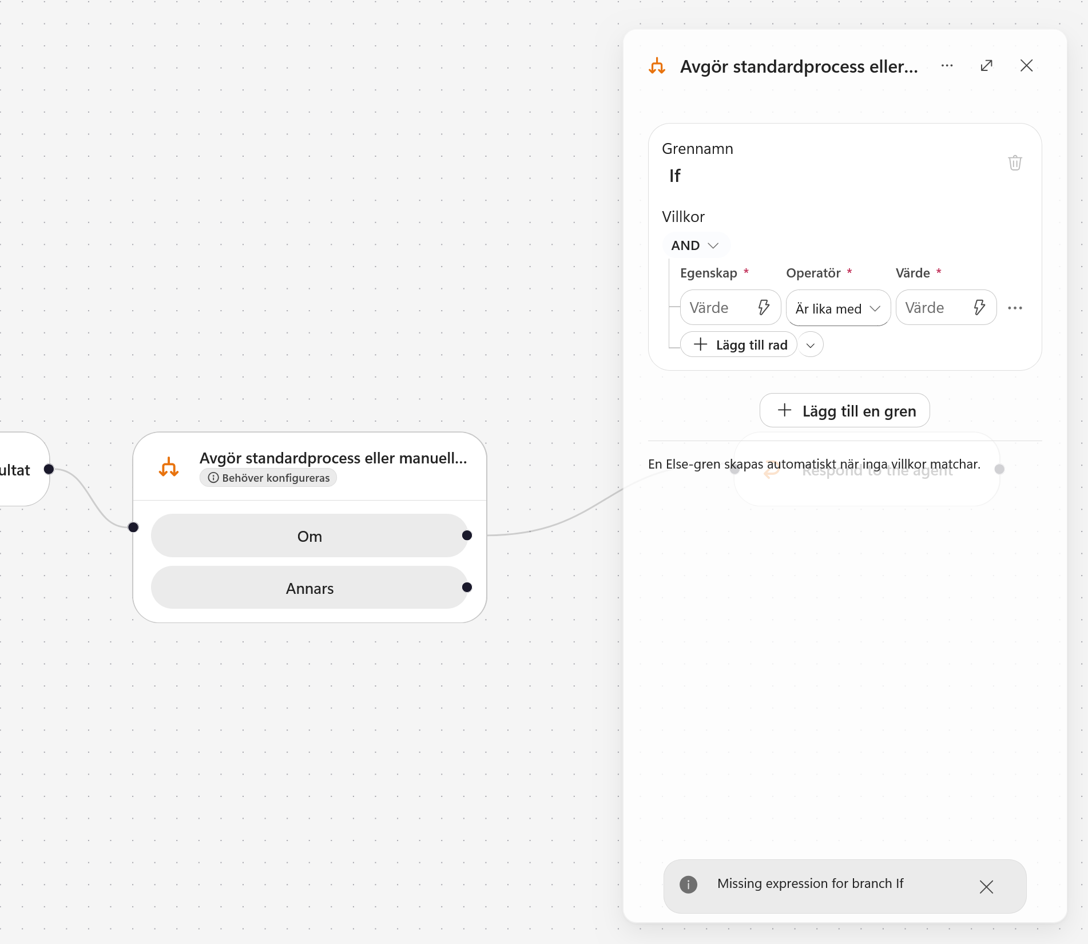
Task: Click the orange branch icon in panel header
Action: (x=657, y=66)
